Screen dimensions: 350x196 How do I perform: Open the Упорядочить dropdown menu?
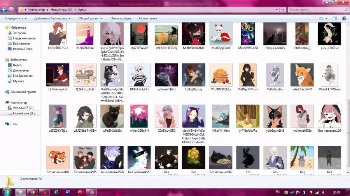click(x=16, y=18)
